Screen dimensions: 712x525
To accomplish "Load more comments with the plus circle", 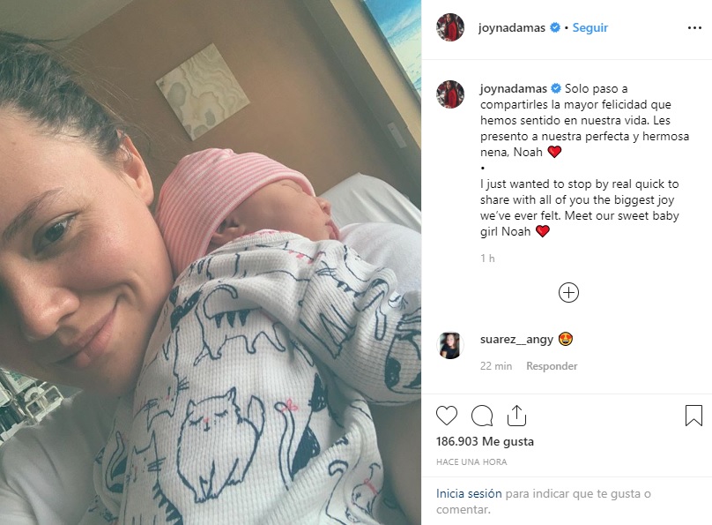I will tap(568, 292).
